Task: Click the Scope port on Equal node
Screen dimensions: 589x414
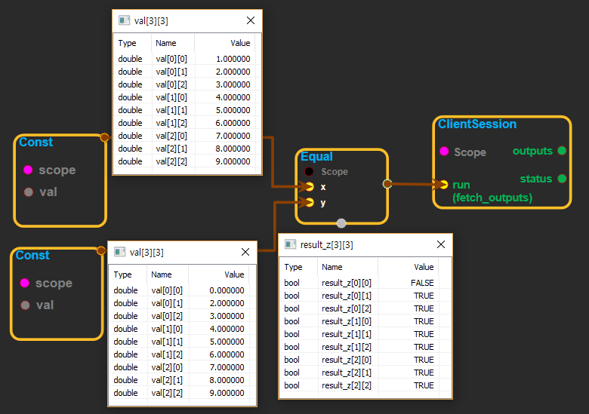Action: point(310,172)
